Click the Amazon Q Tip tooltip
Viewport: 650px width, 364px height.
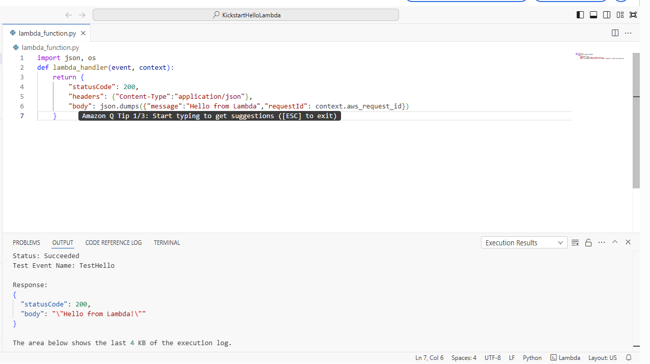[x=210, y=116]
